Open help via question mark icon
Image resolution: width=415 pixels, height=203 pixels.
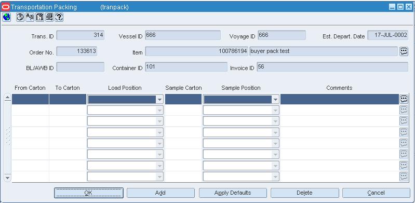click(59, 17)
